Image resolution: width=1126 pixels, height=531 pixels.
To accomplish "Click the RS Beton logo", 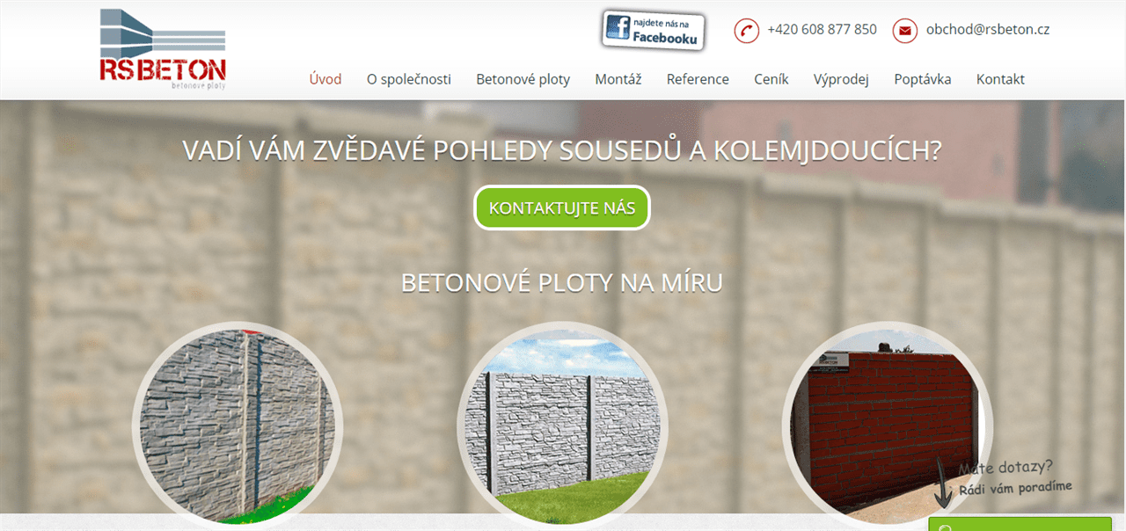I will coord(163,49).
